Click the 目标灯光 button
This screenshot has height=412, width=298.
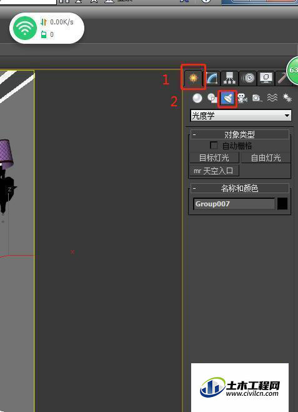click(214, 158)
